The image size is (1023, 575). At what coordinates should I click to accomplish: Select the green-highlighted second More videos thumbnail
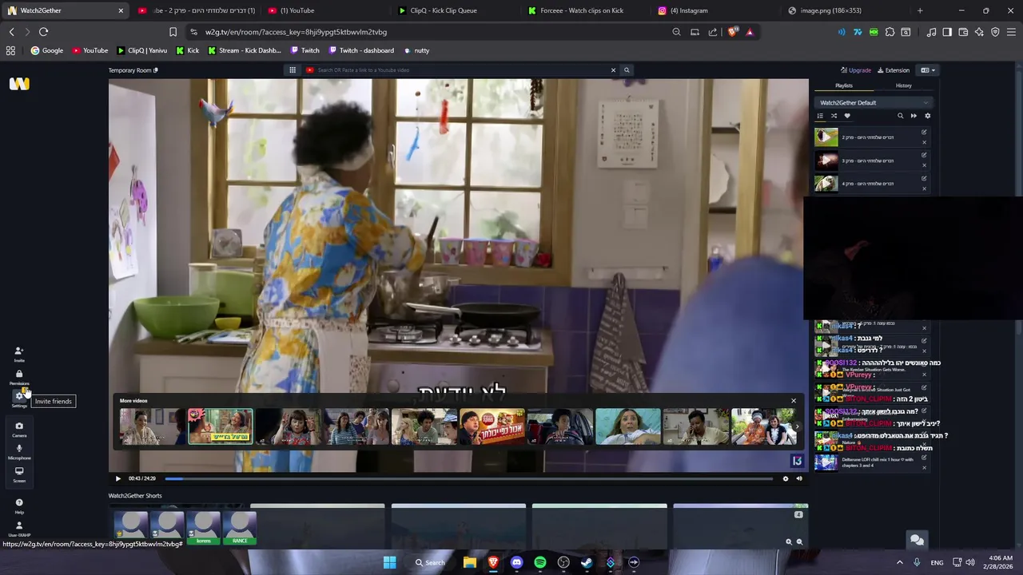click(x=220, y=426)
